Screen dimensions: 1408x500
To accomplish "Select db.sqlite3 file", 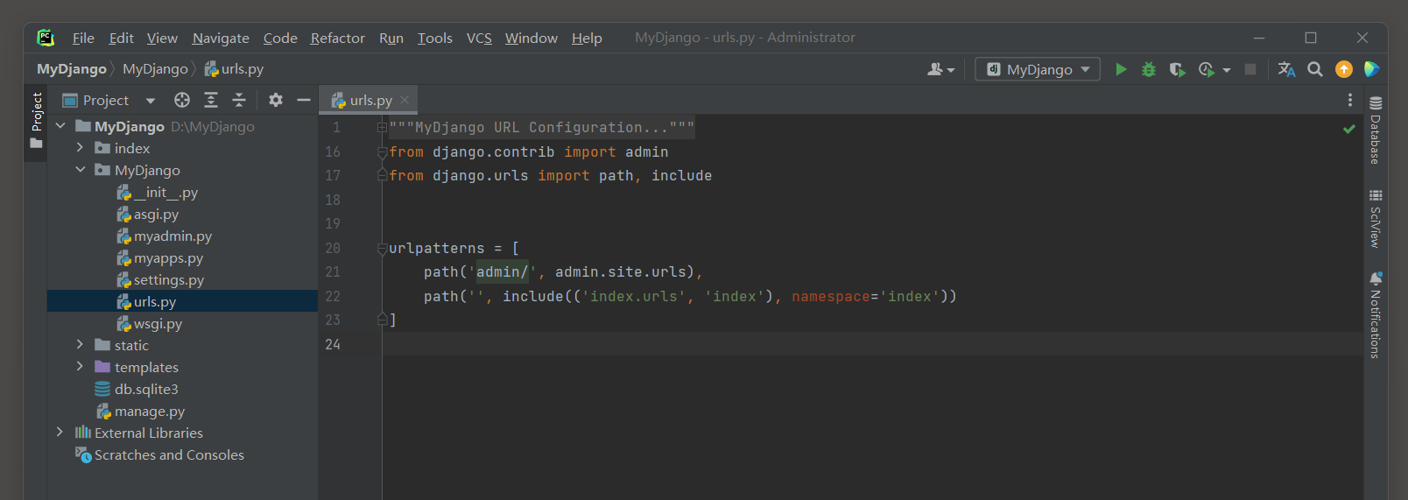I will (137, 389).
